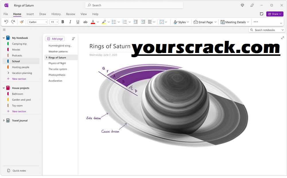Screen dimensions: 287x178
Task: Switch to the History tab
Action: tap(56, 14)
